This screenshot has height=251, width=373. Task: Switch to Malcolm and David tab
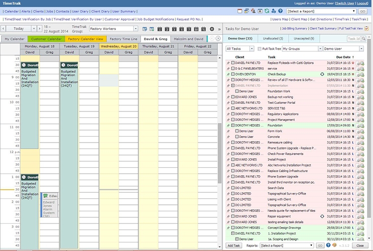point(189,39)
